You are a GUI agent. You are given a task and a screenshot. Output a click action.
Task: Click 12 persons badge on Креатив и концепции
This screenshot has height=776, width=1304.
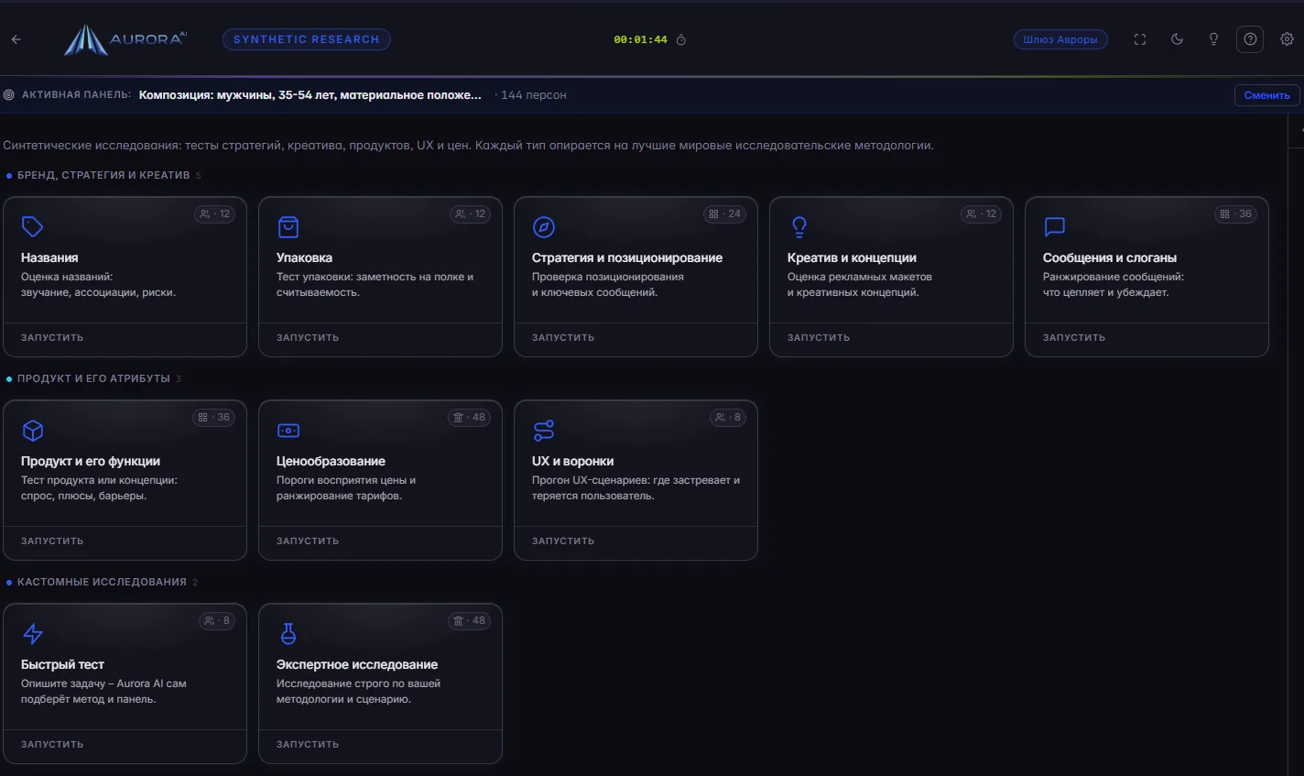pyautogui.click(x=982, y=214)
